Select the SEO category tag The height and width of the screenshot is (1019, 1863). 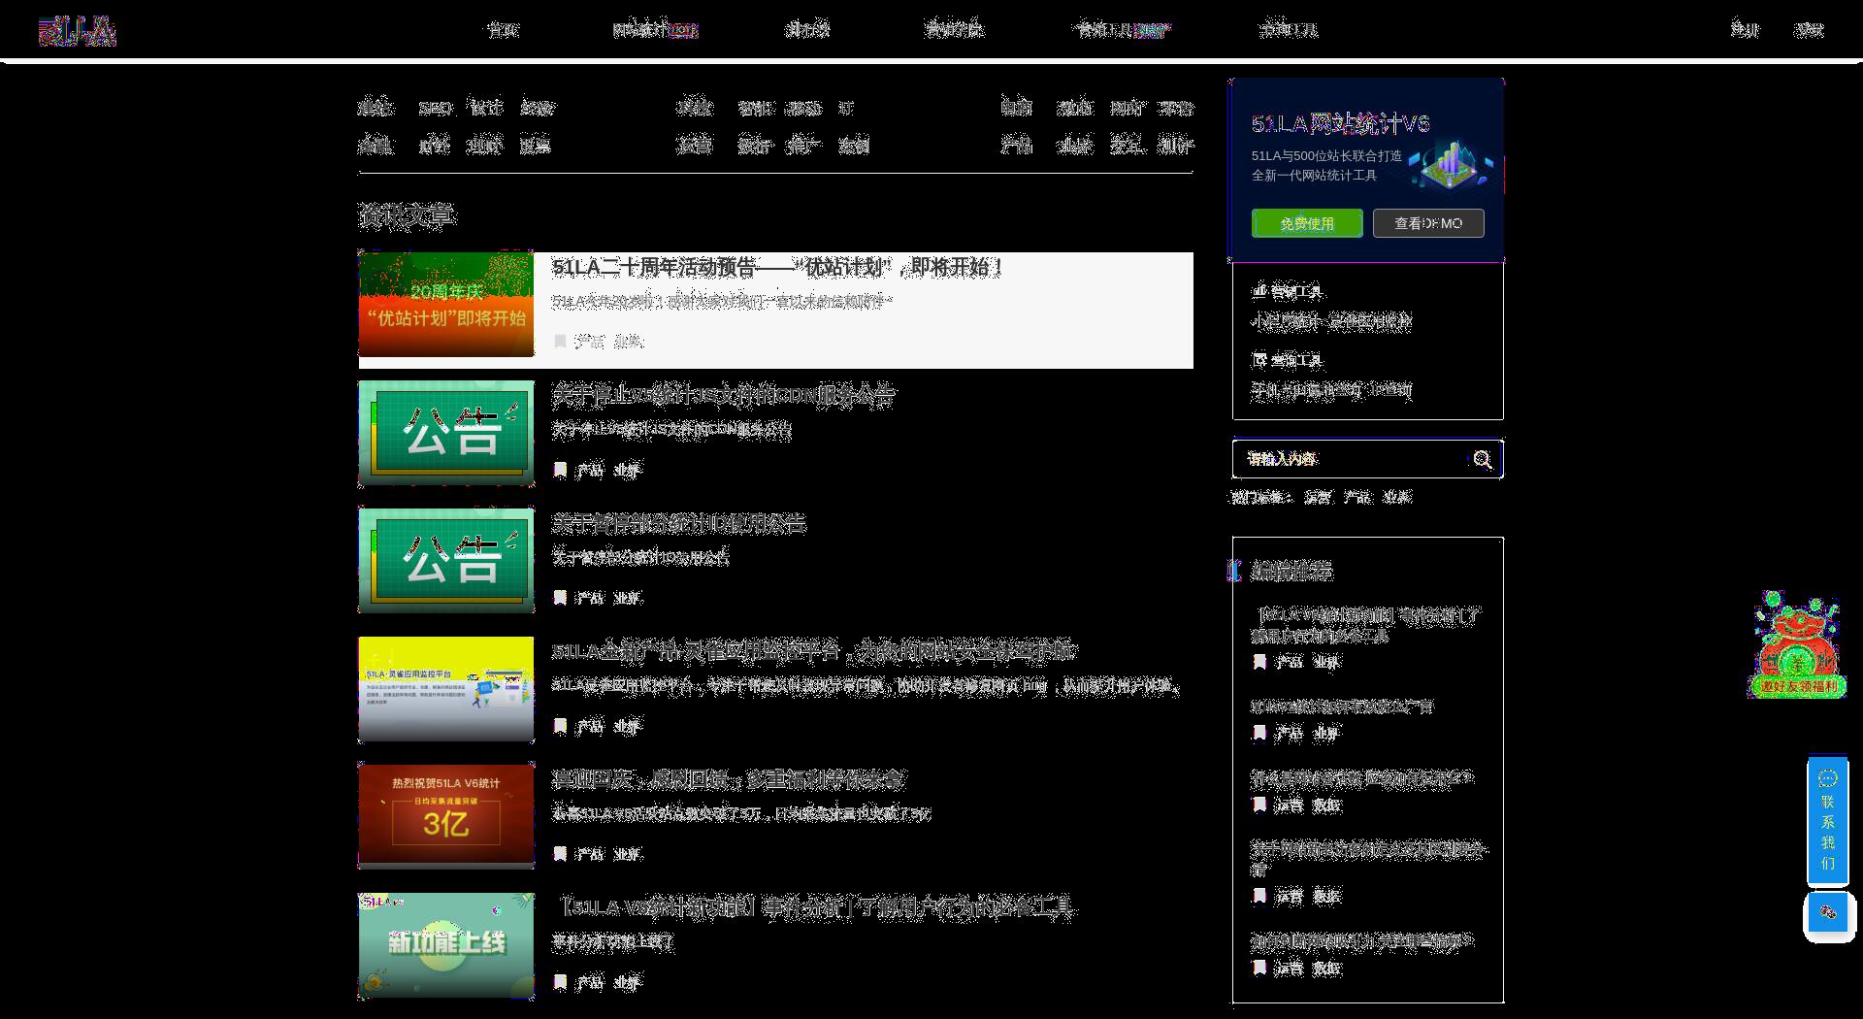(436, 108)
